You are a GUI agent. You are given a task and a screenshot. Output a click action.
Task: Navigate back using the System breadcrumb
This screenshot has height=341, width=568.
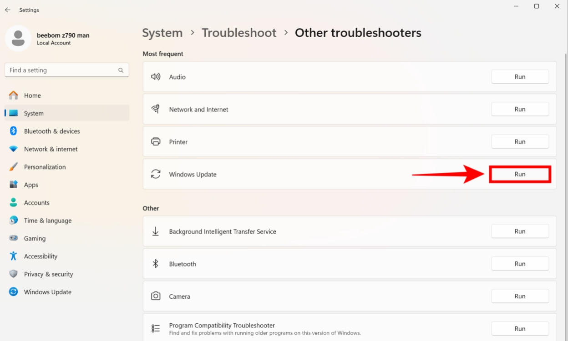162,32
